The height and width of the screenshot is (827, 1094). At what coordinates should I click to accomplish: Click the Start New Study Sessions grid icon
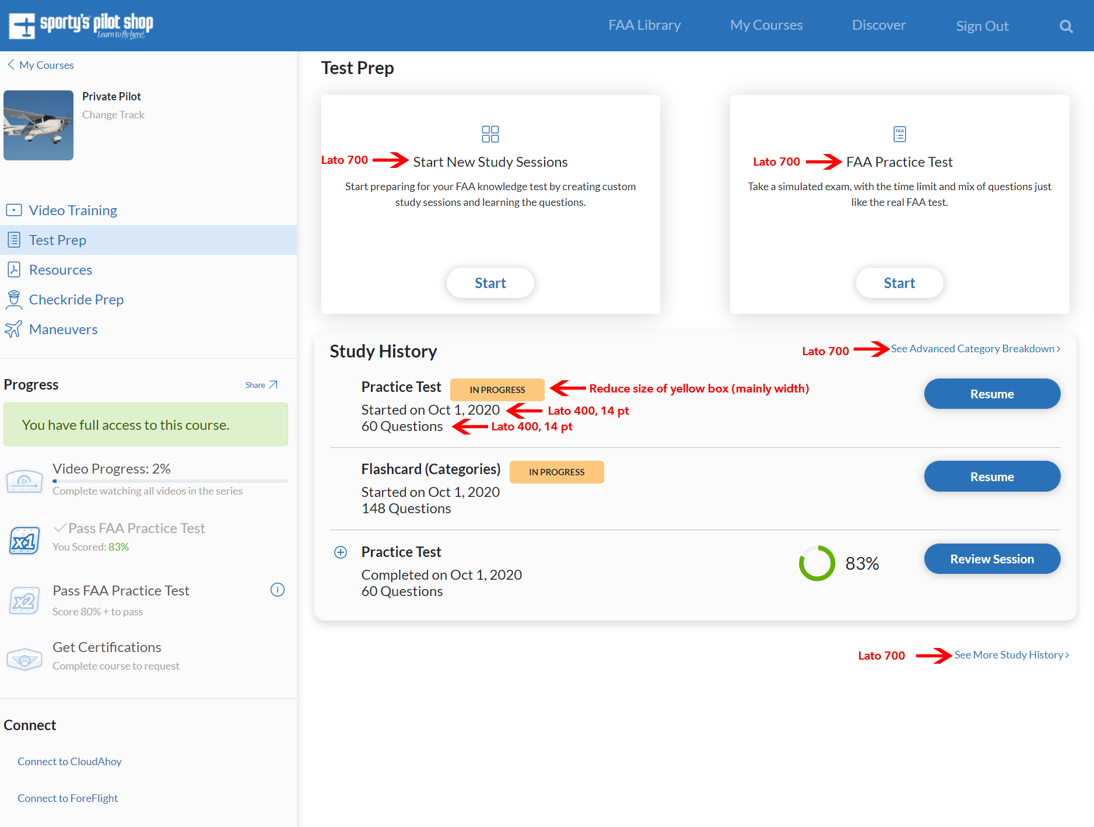490,134
